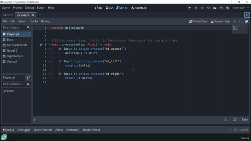Open the script editor Edit menu
The image size is (251, 141).
pos(13,21)
